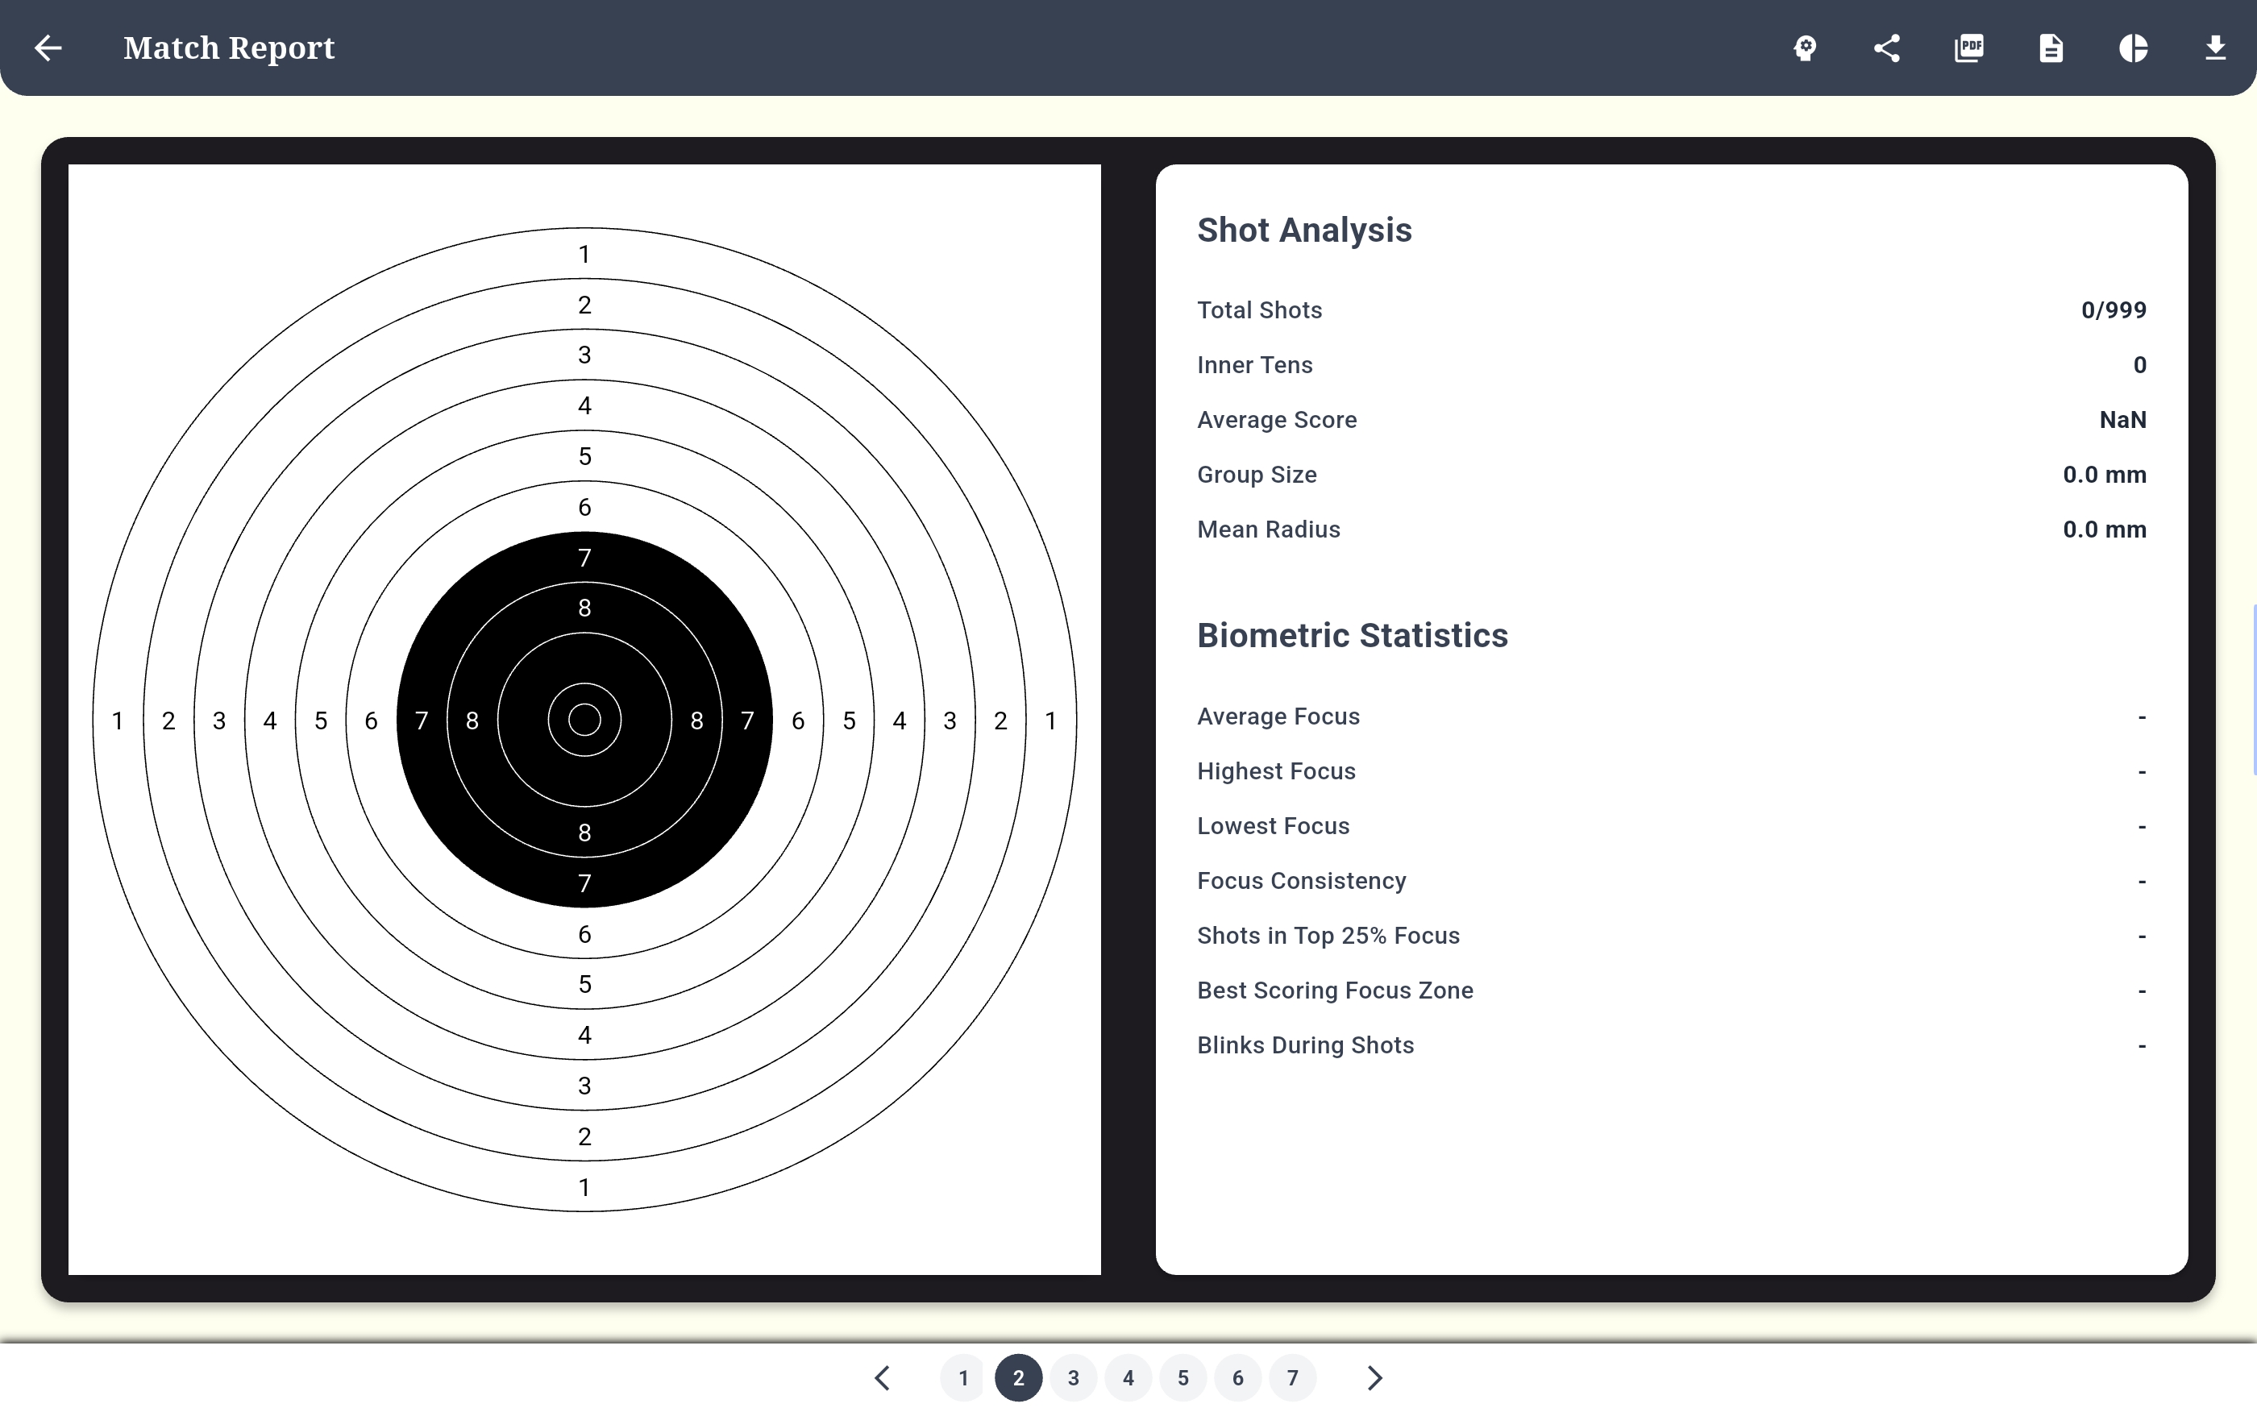Jump to page 3
This screenshot has height=1412, width=2257.
pos(1073,1377)
